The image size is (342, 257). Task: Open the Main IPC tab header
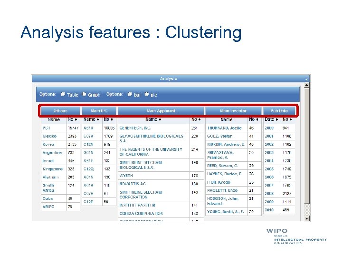pyautogui.click(x=99, y=111)
